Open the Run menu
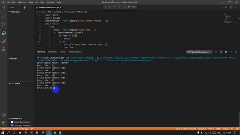Image resolution: width=240 pixels, height=135 pixels. tap(42, 2)
